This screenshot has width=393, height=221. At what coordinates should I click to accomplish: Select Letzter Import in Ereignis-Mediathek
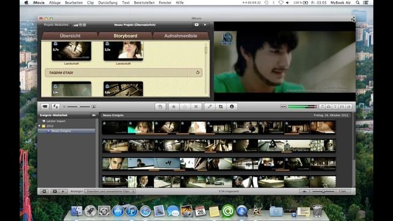(x=56, y=121)
